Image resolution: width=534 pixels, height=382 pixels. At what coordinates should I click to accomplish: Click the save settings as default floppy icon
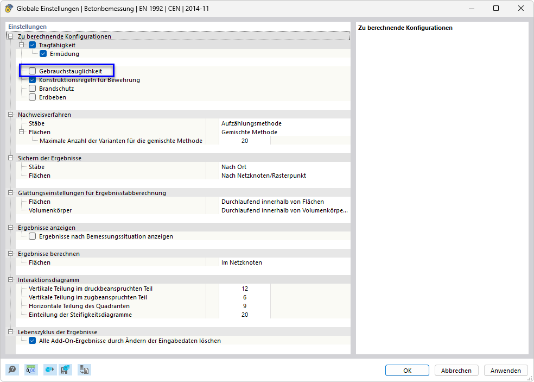point(65,370)
